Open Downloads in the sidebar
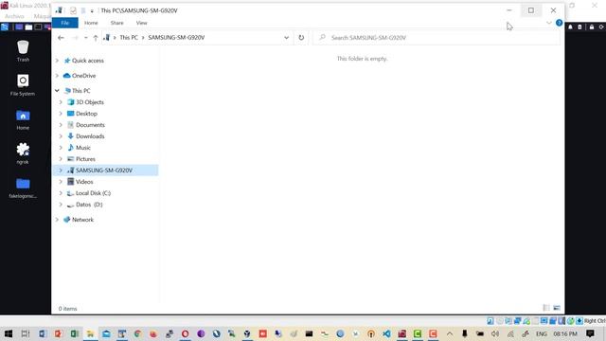This screenshot has height=341, width=606. [x=90, y=136]
